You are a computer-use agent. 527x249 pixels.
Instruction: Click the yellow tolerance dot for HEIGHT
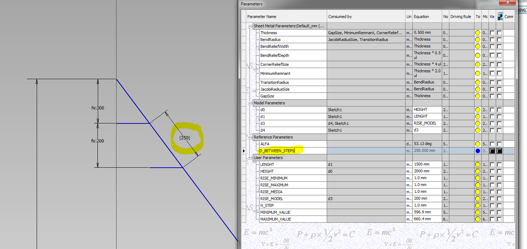click(478, 171)
